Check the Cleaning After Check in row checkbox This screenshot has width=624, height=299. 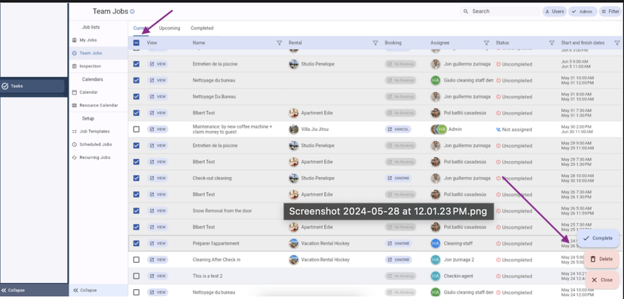click(136, 260)
